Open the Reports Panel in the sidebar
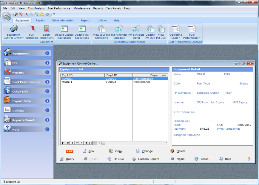Image resolution: width=259 pixels, height=185 pixels. click(x=27, y=120)
